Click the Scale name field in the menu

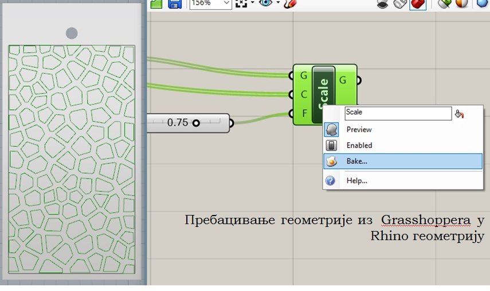click(398, 113)
